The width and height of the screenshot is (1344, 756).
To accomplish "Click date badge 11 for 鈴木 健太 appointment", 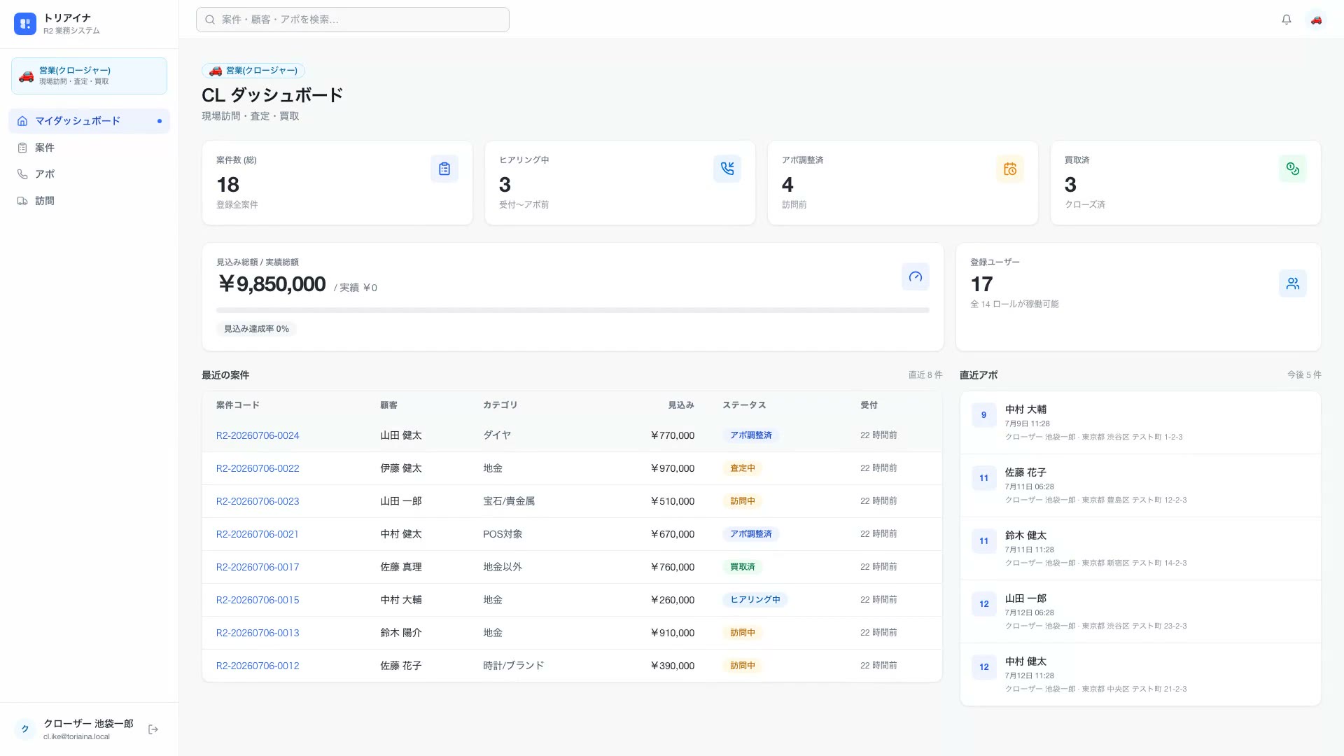I will (983, 541).
